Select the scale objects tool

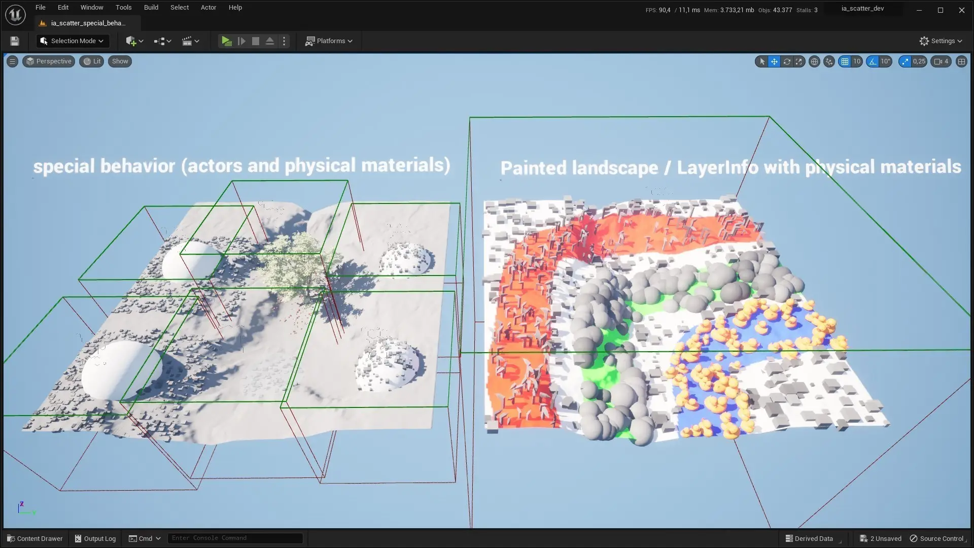point(799,61)
